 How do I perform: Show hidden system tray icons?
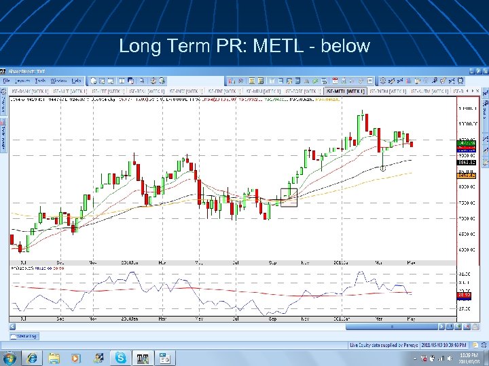tap(415, 359)
